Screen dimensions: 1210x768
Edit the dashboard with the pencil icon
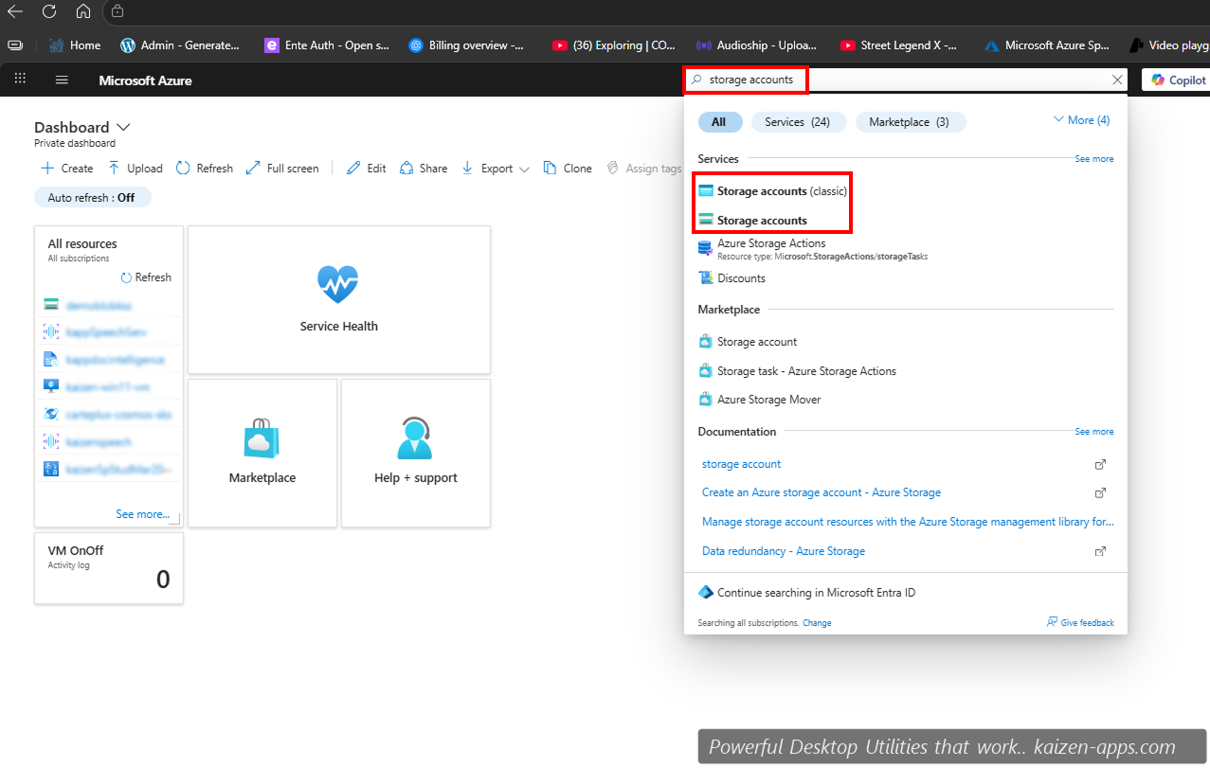pos(365,168)
